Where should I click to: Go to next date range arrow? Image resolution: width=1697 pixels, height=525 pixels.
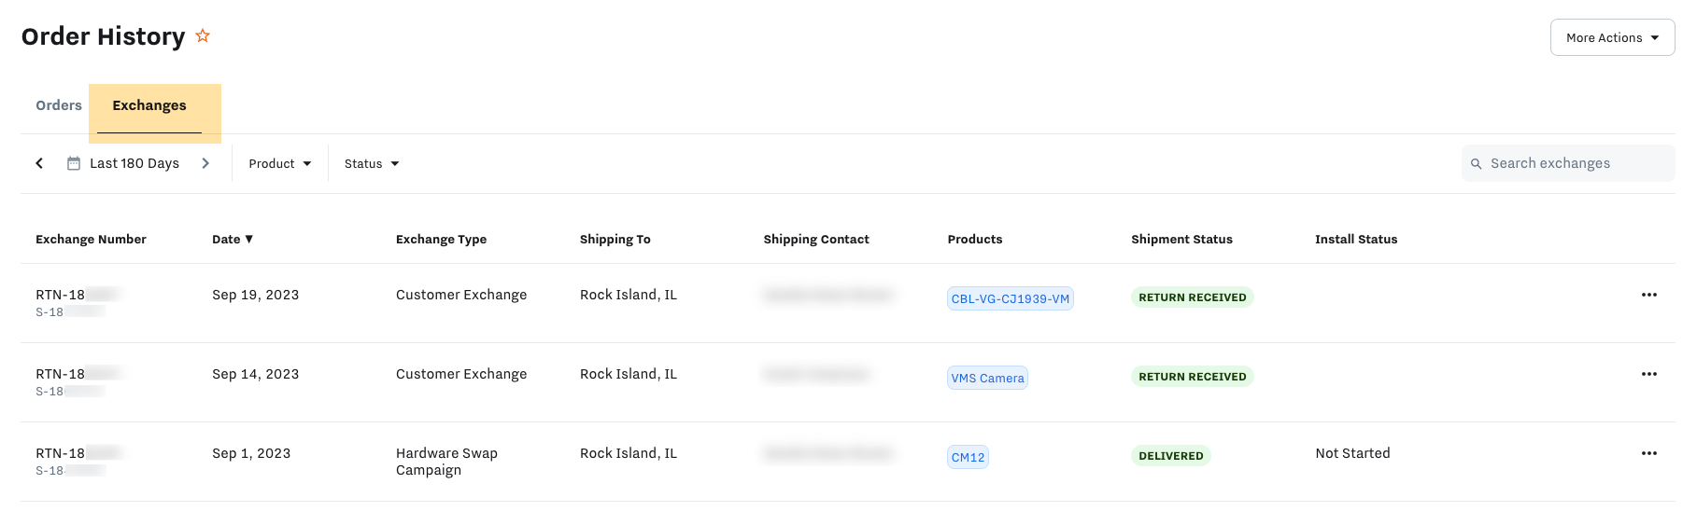pos(205,163)
